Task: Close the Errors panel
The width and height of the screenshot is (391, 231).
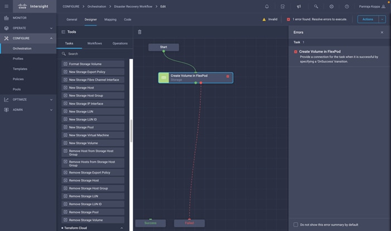Action: tap(382, 32)
